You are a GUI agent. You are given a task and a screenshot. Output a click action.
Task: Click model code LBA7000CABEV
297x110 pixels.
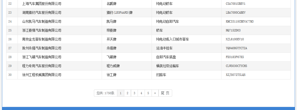tap(235, 13)
